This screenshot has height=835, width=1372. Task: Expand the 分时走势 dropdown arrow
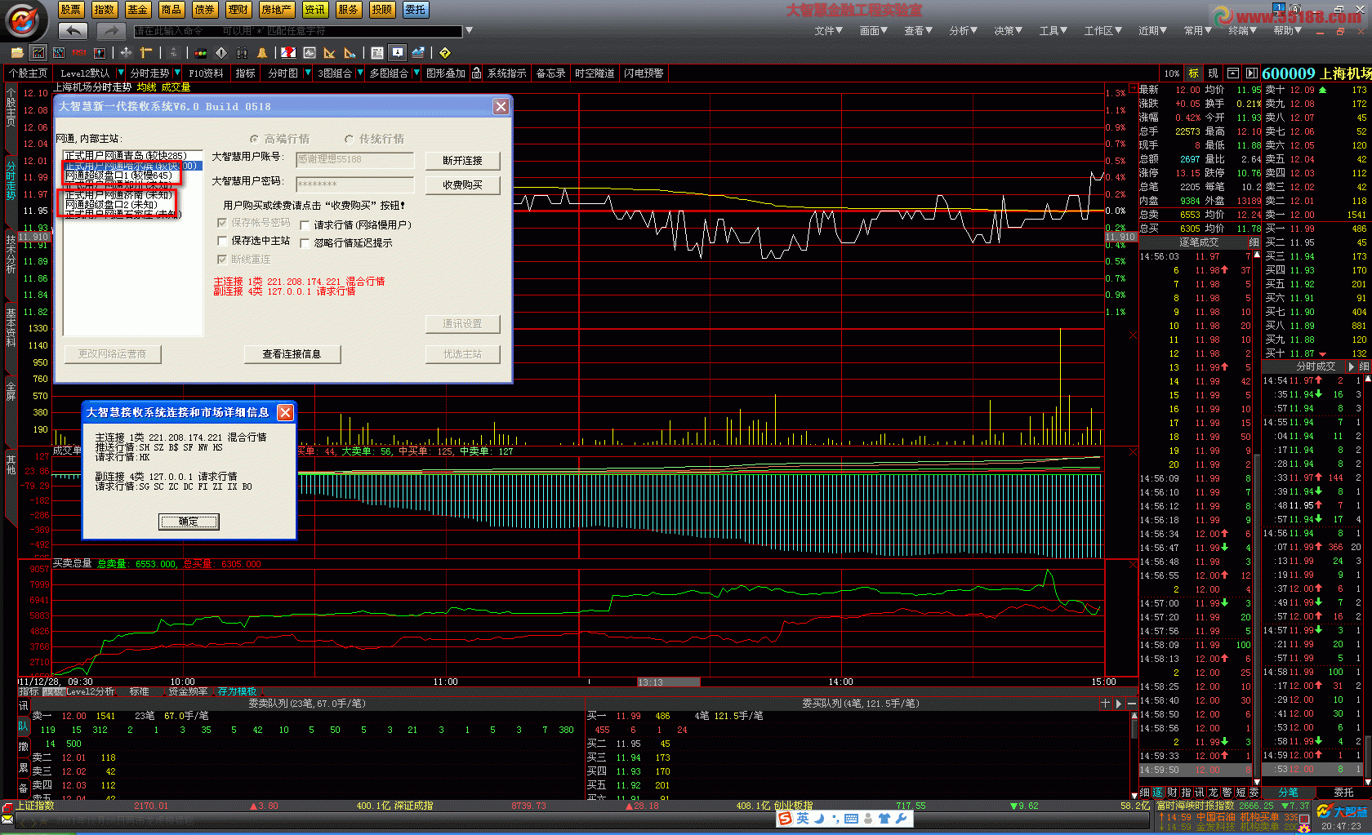click(x=176, y=73)
